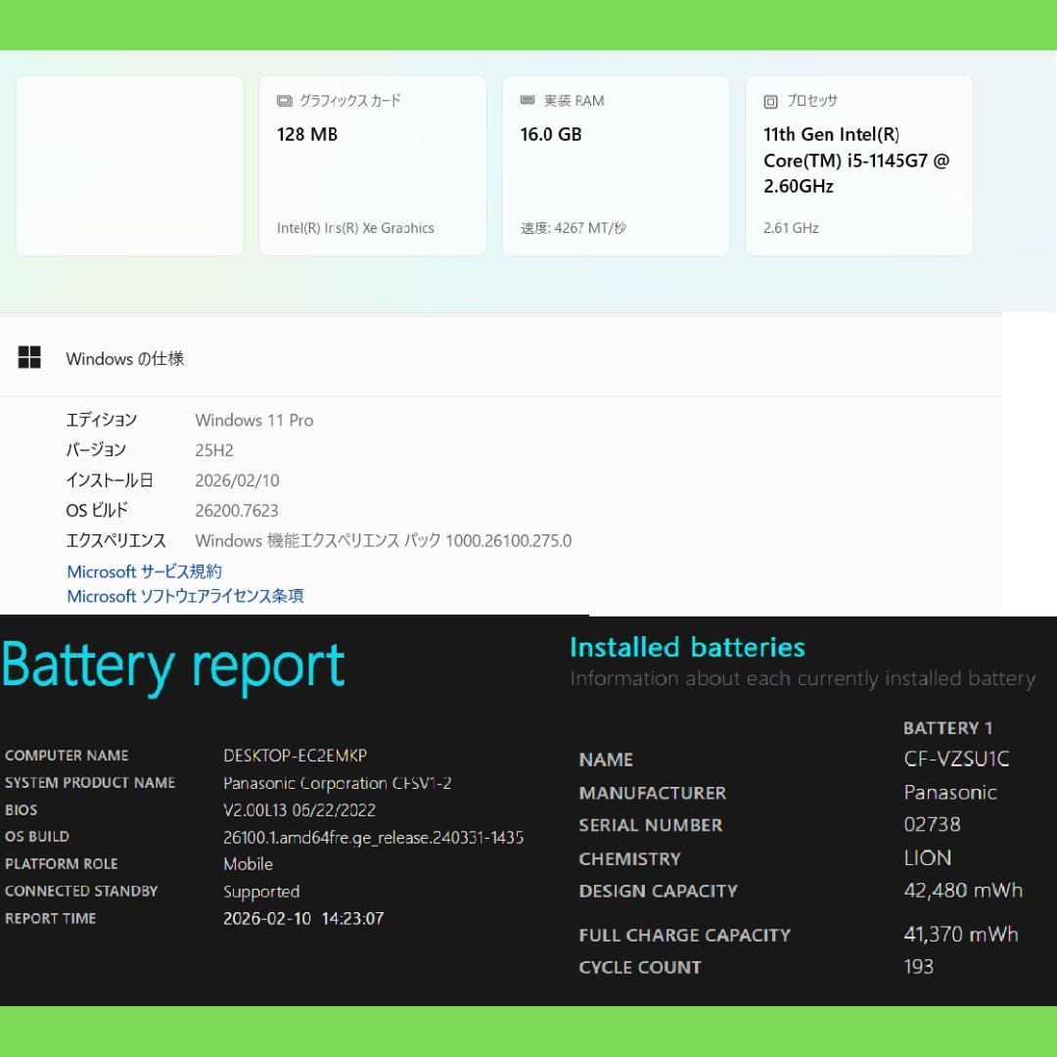Click OS build value 26200.7623
This screenshot has height=1057, width=1057.
237,510
